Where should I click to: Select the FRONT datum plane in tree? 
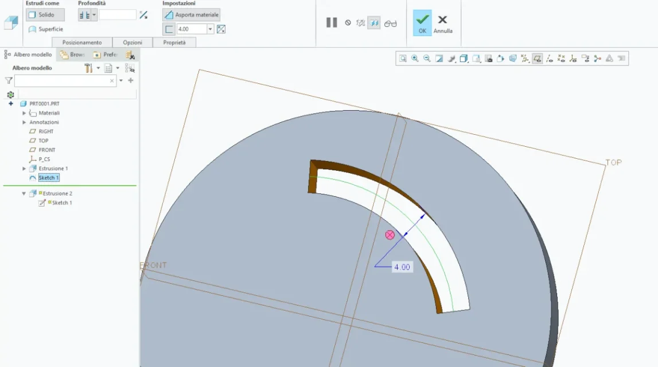pyautogui.click(x=42, y=150)
